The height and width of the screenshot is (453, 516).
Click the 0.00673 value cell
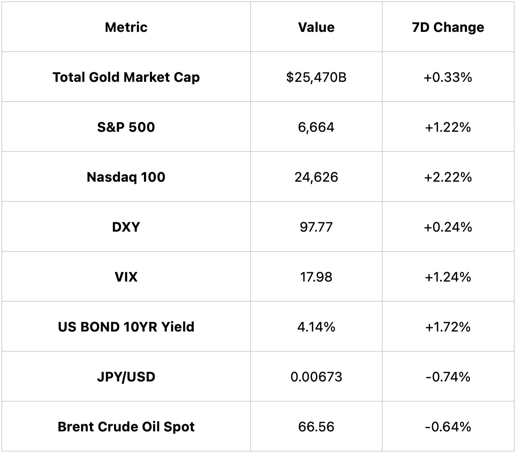[x=316, y=377]
